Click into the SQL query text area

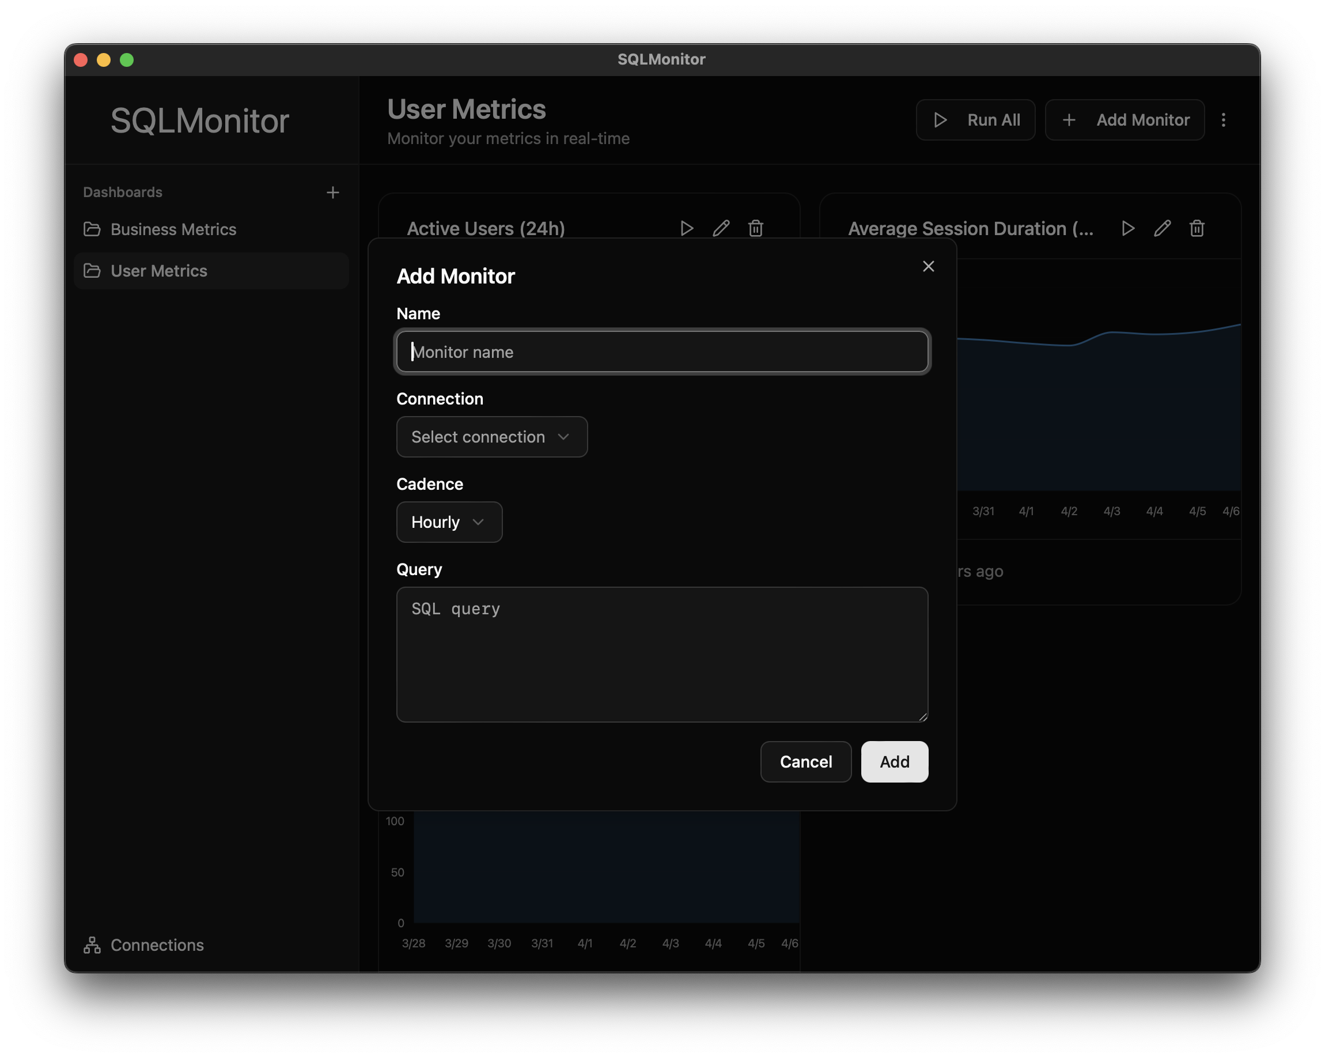pos(662,654)
